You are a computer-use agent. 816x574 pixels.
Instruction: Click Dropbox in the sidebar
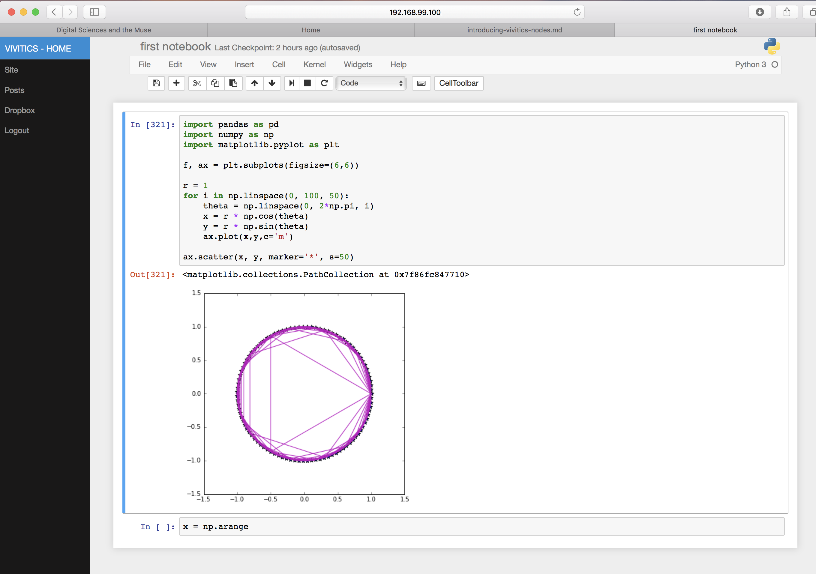click(19, 110)
